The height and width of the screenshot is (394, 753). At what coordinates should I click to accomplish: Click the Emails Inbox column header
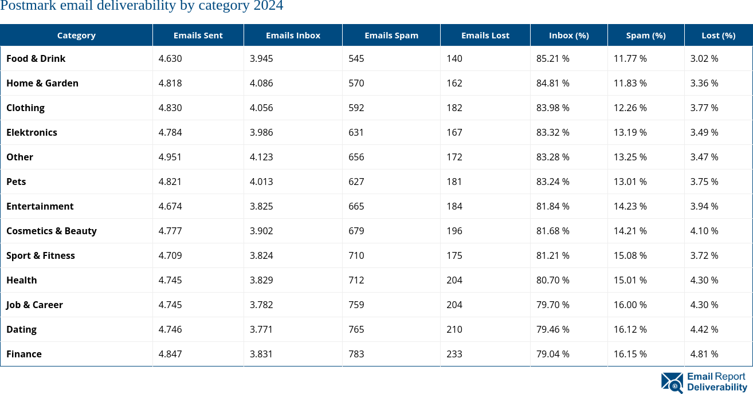coord(293,35)
